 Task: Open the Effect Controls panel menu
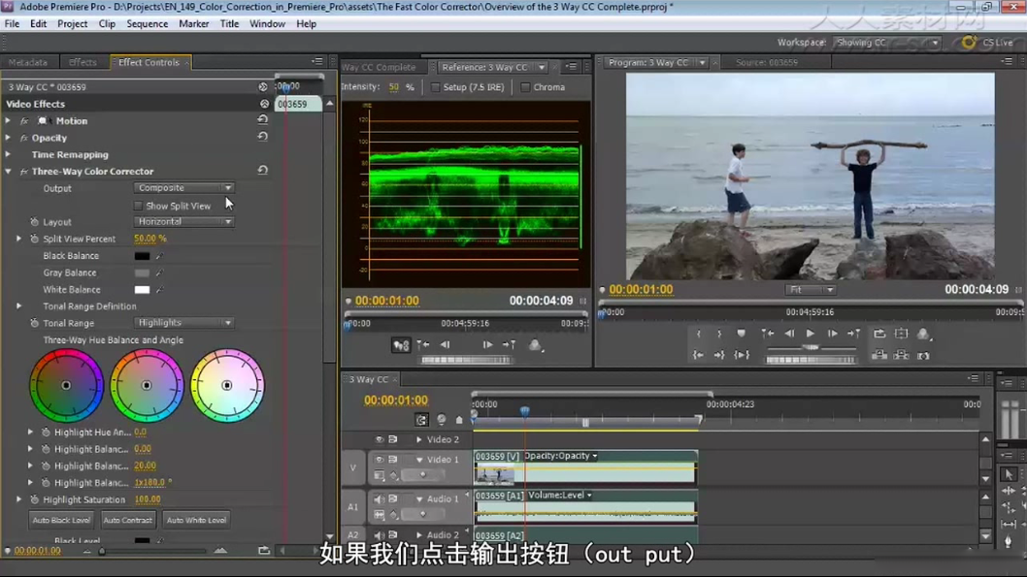tap(317, 61)
